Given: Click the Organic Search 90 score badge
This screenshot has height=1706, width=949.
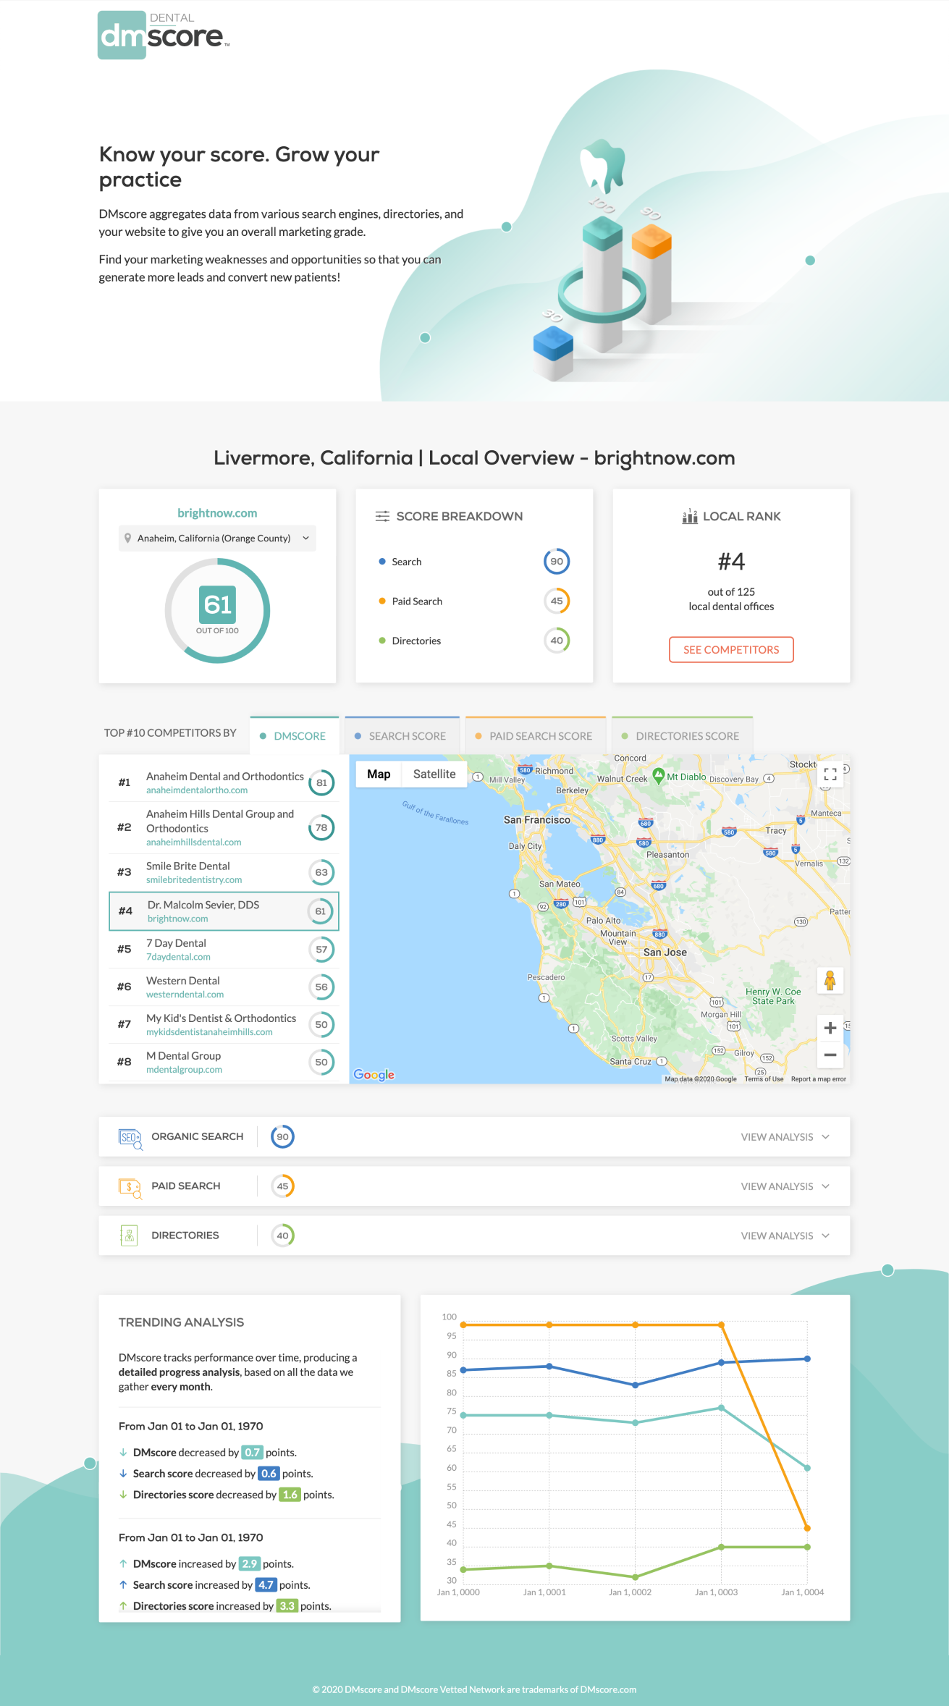Looking at the screenshot, I should 282,1136.
